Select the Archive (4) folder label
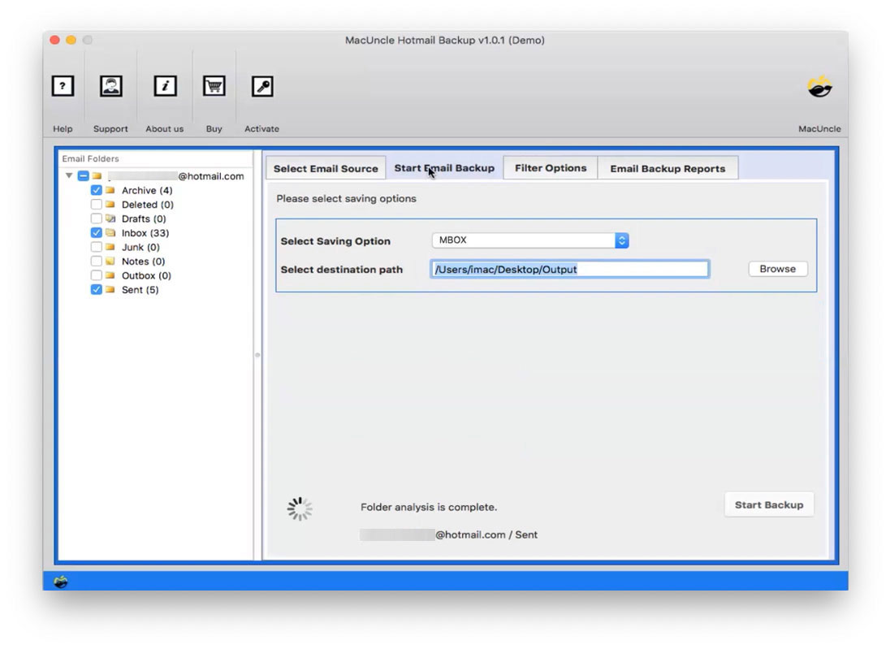This screenshot has width=890, height=649. click(147, 190)
